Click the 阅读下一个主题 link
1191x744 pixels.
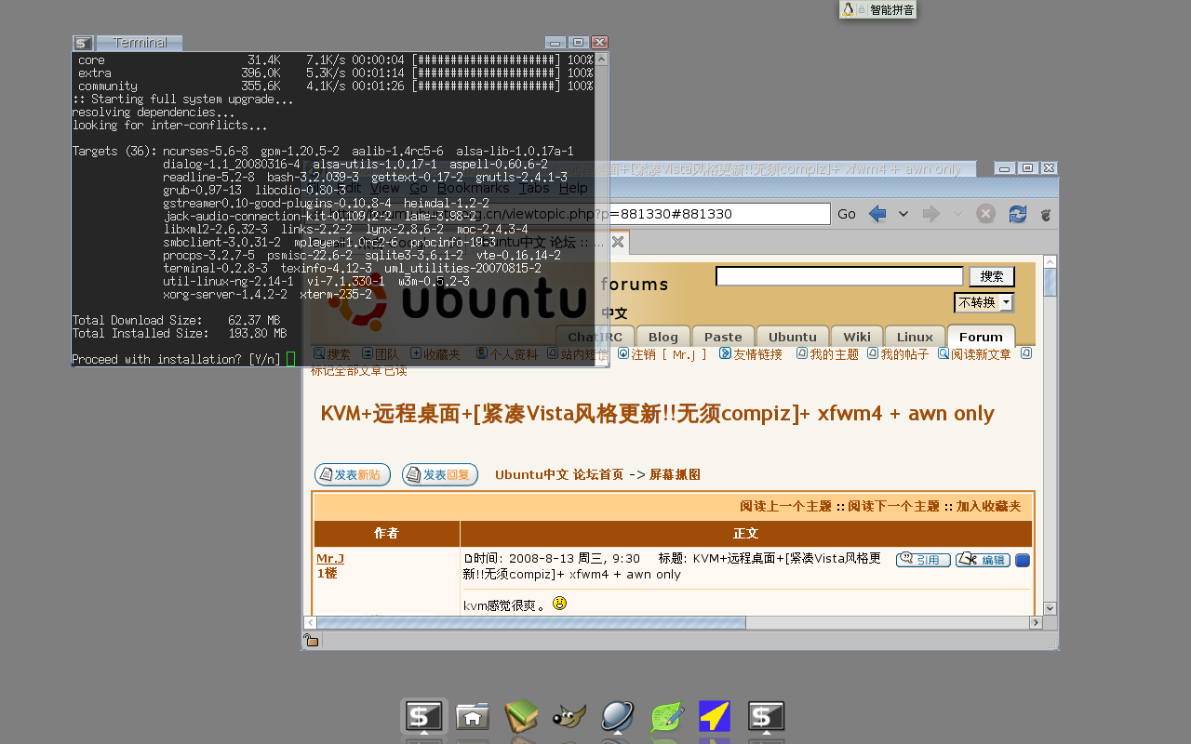pyautogui.click(x=893, y=506)
